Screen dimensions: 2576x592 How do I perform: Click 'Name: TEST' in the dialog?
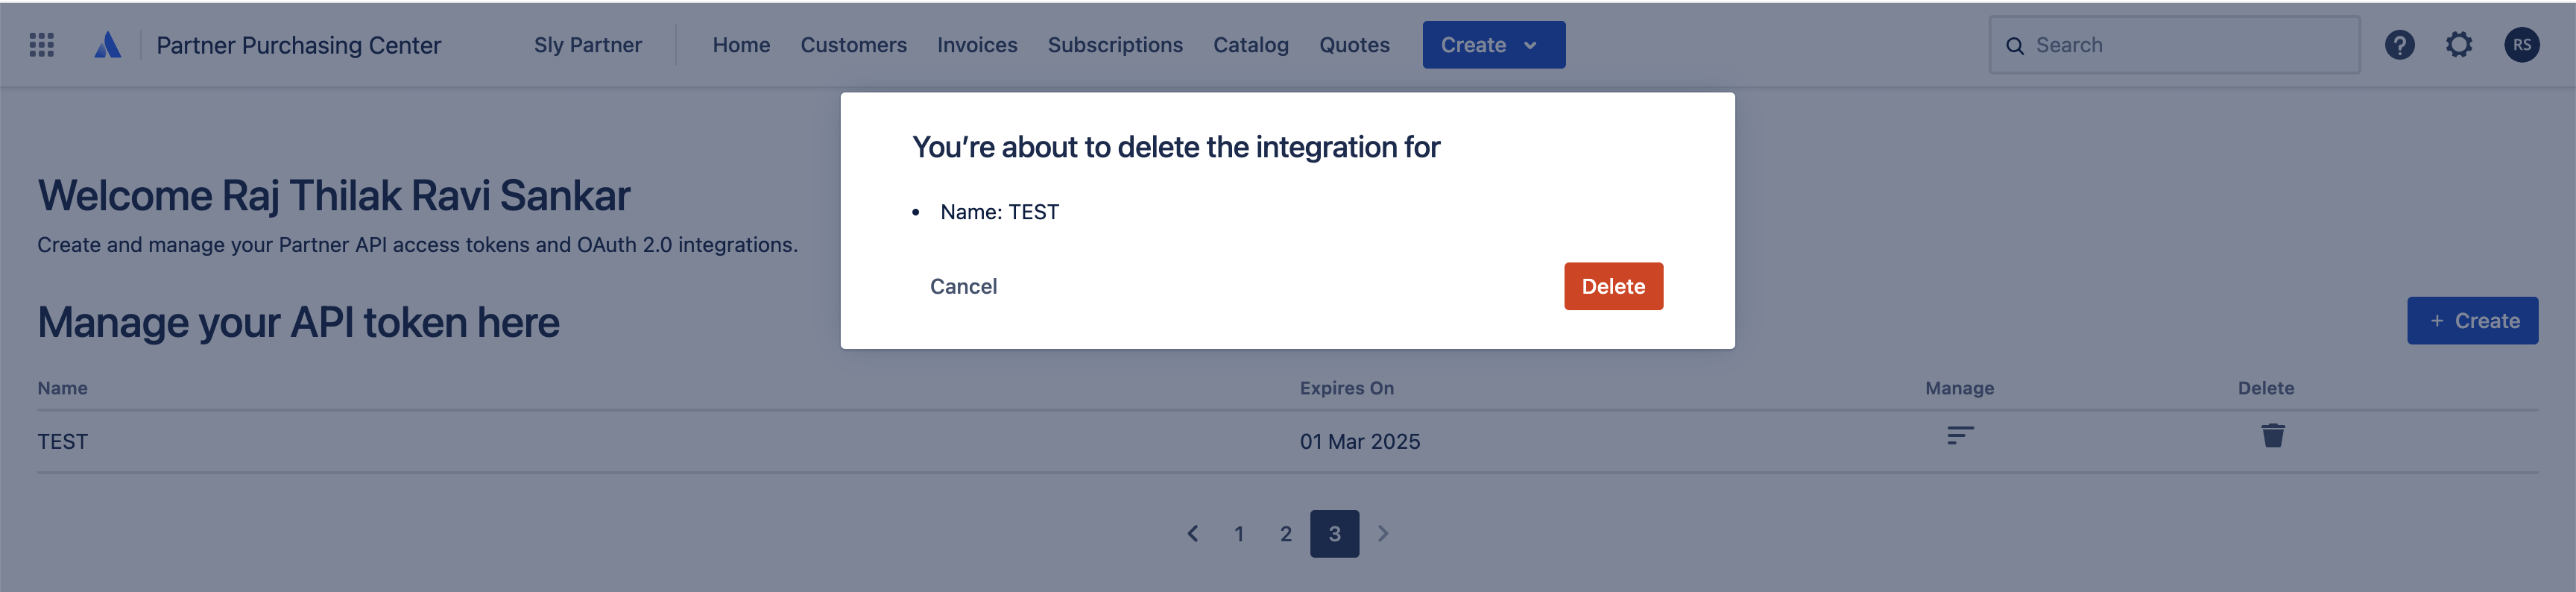click(x=999, y=212)
